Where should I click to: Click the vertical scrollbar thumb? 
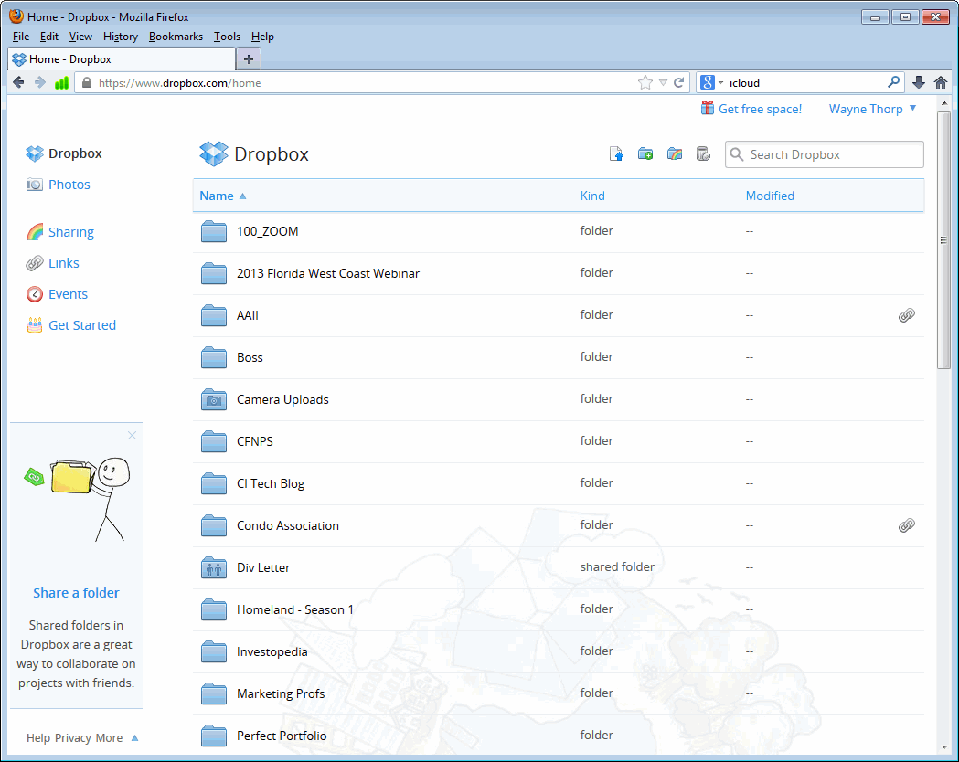(x=943, y=240)
